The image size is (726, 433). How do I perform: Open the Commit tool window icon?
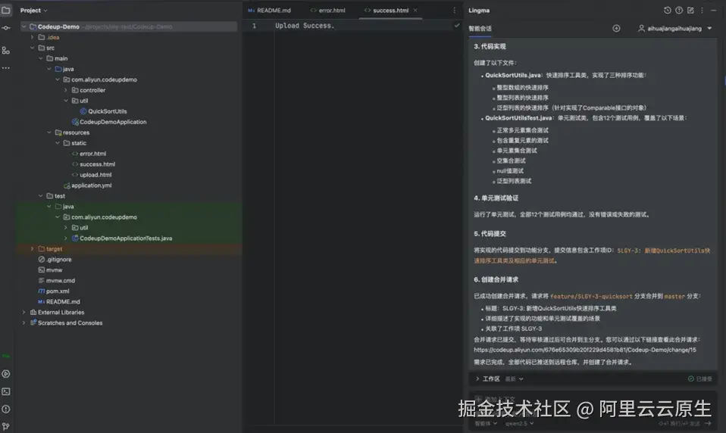pos(6,28)
